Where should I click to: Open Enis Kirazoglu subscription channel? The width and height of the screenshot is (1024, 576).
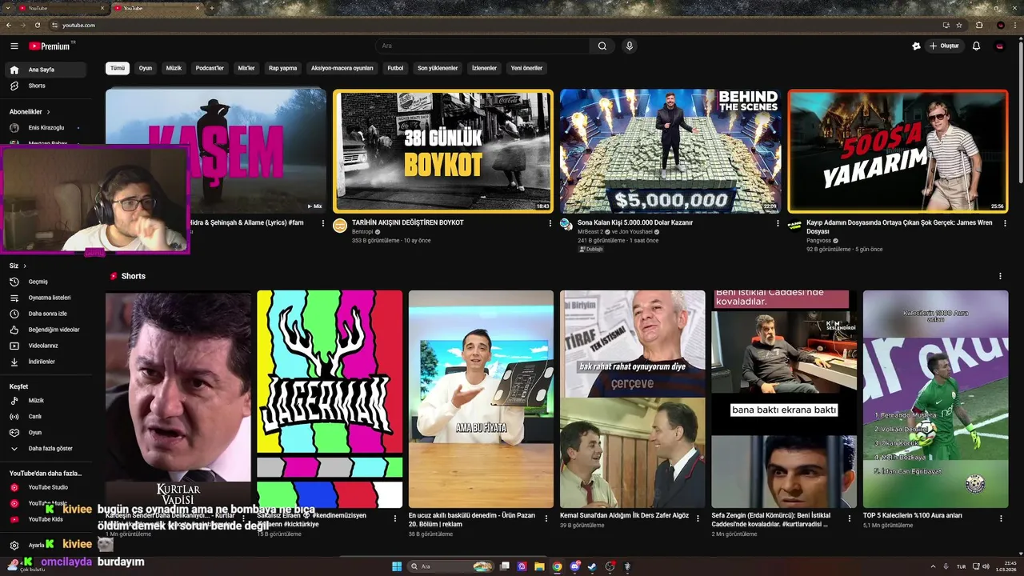46,128
